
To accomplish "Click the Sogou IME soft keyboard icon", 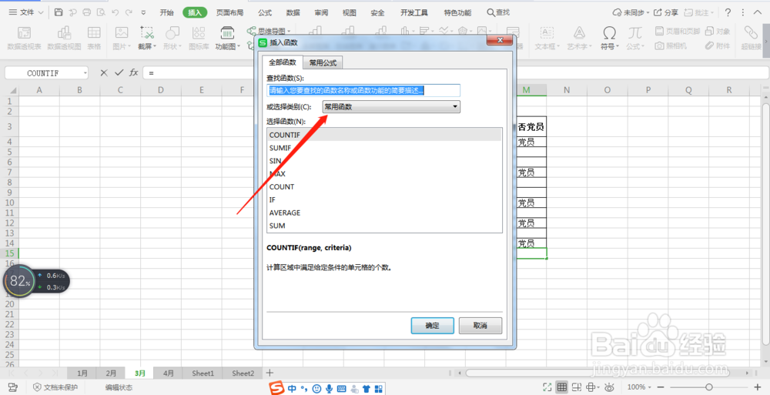I will (341, 389).
